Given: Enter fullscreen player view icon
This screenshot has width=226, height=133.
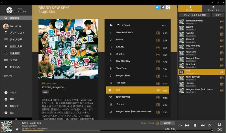Looking at the screenshot, I should pos(220,130).
